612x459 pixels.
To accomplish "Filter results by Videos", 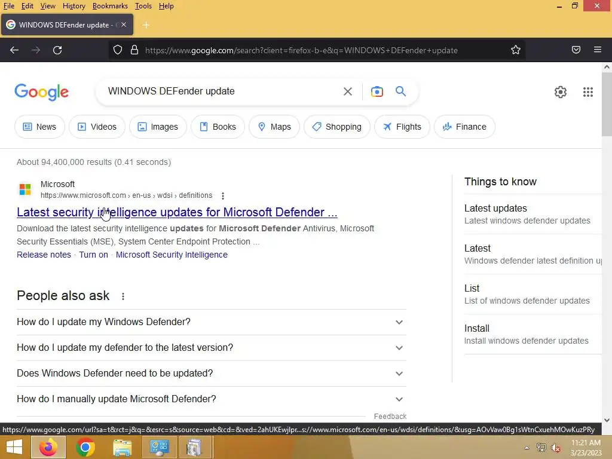I will (x=97, y=127).
